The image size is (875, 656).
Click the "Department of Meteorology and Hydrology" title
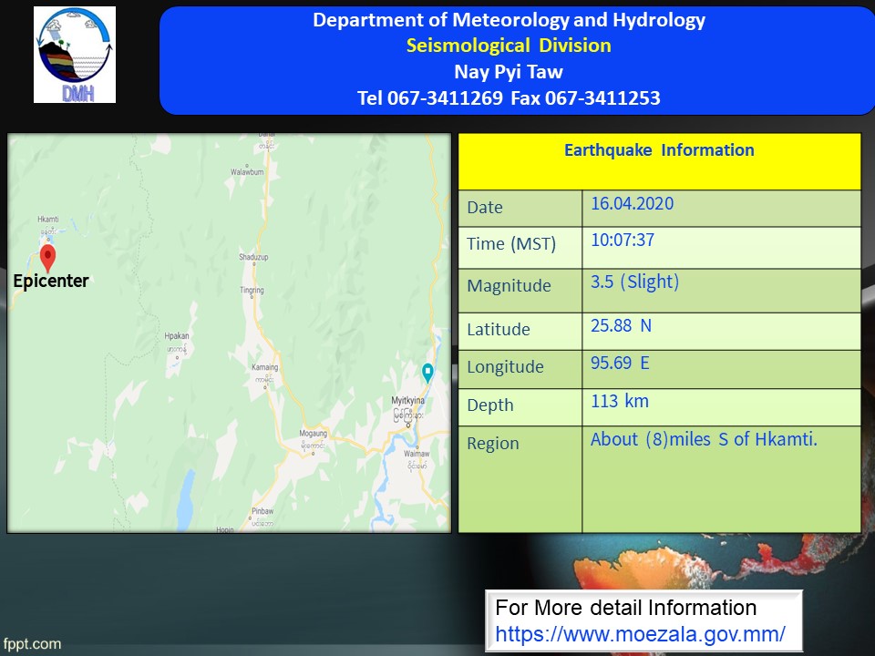(509, 20)
